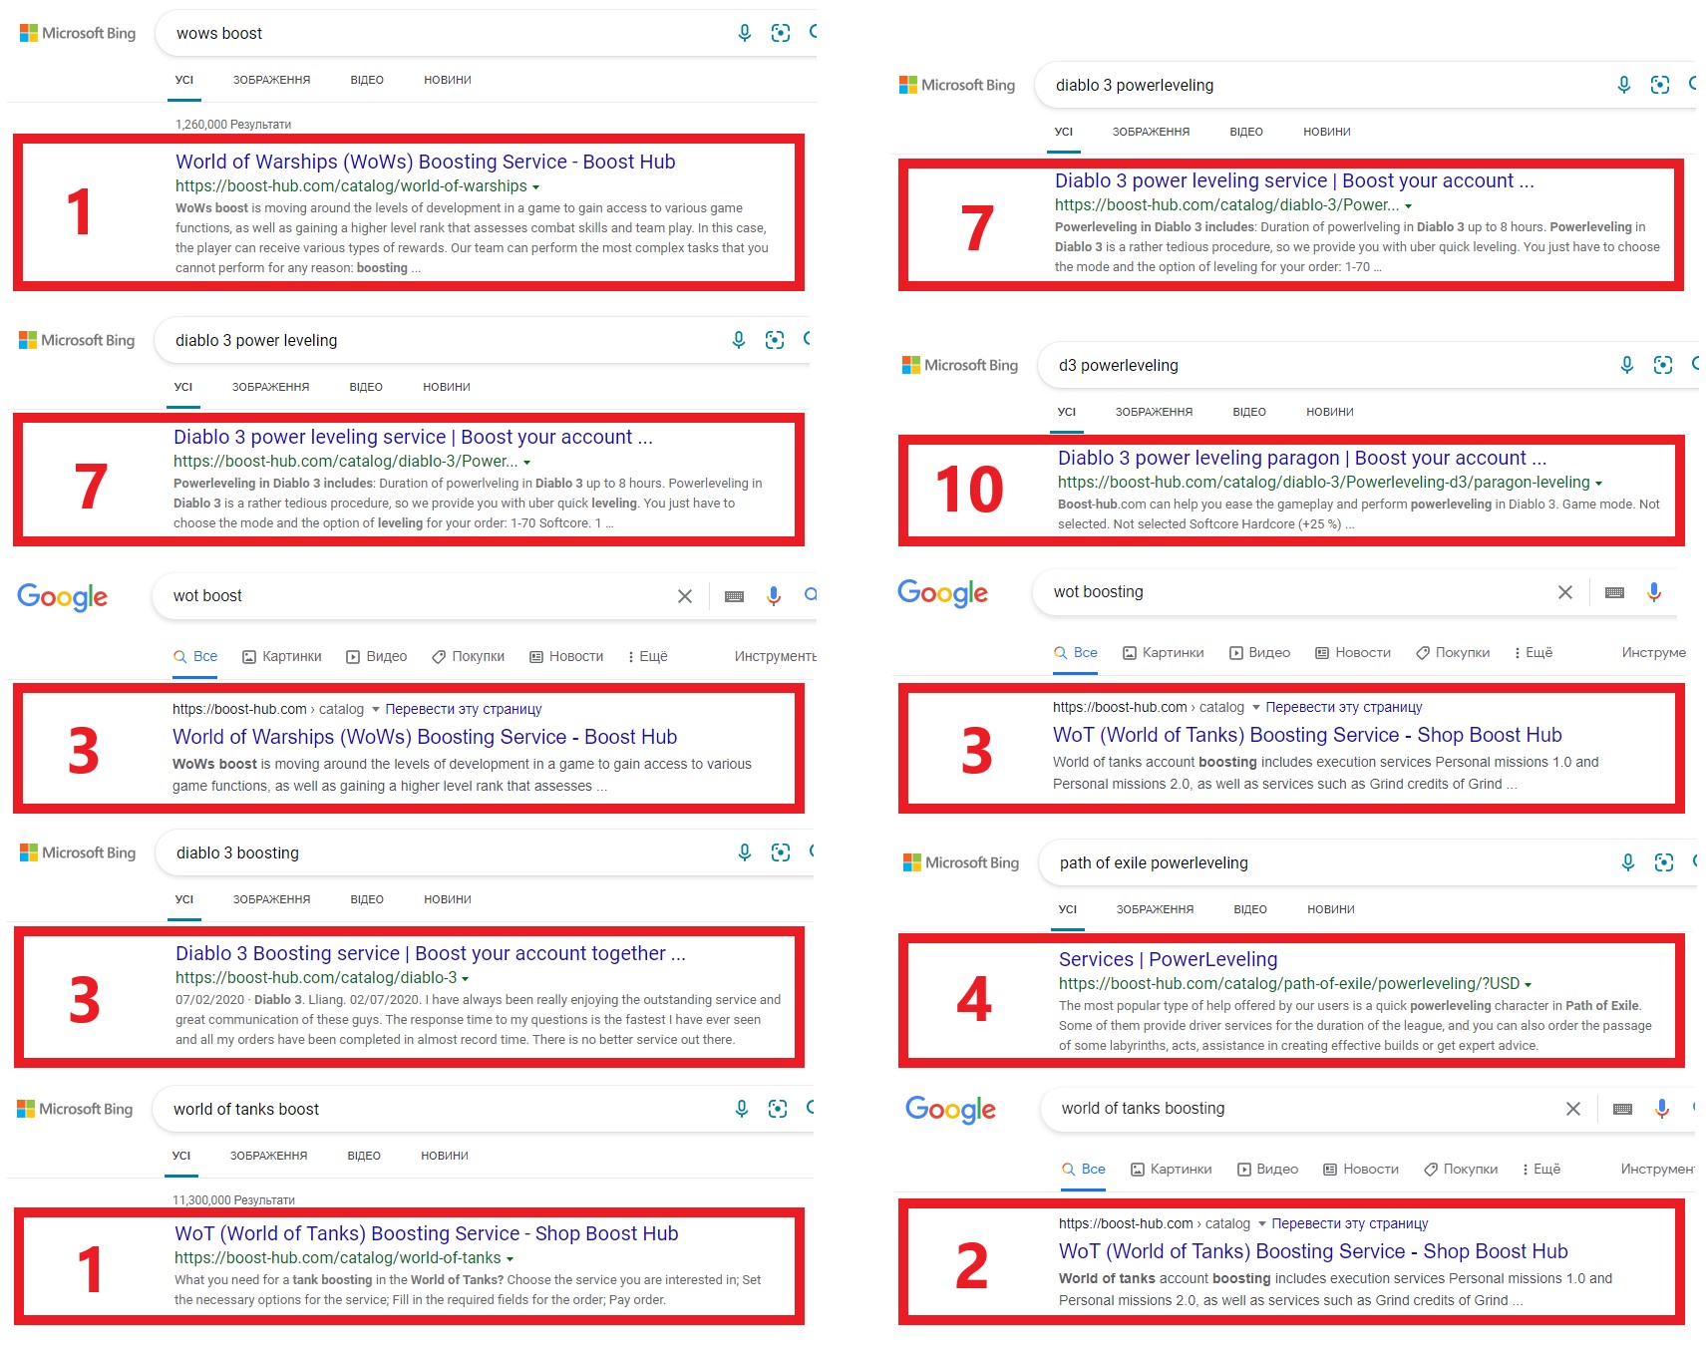Click the mic icon in the 'd3 powerleveling' search
The image size is (1706, 1356).
pyautogui.click(x=1627, y=365)
